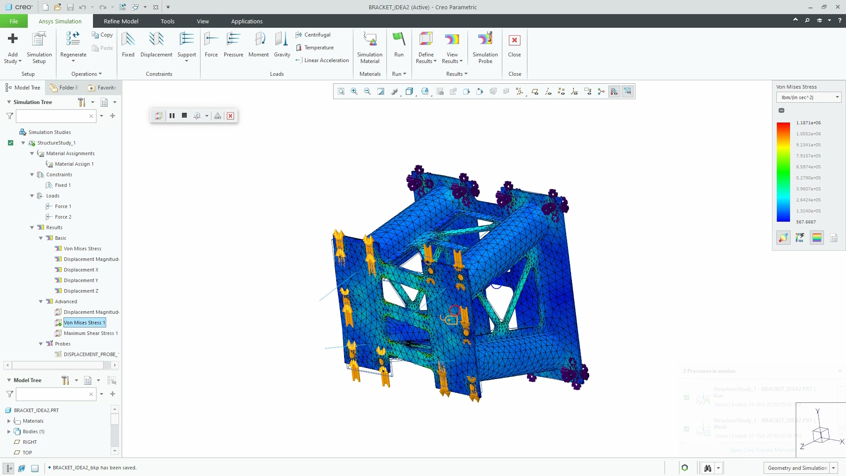This screenshot has height=476, width=846.
Task: Enable the StructureStudy_1 checkbox
Action: 10,142
